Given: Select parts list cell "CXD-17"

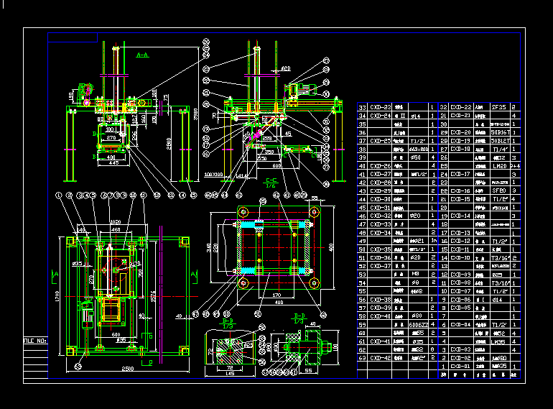Looking at the screenshot, I should [461, 174].
